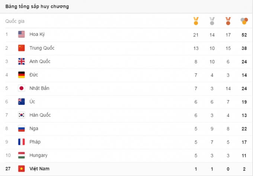This screenshot has height=176, width=253.
Task: Click the China flag icon
Action: click(22, 48)
